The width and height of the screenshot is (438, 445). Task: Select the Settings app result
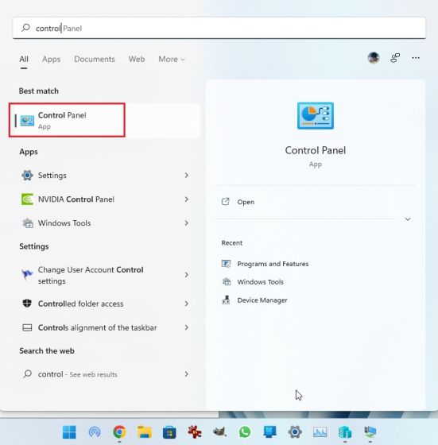click(104, 176)
